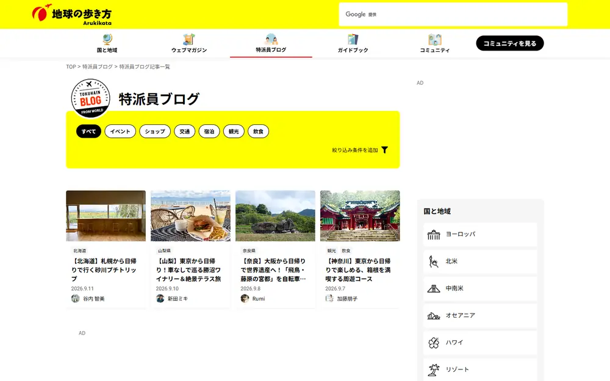The width and height of the screenshot is (610, 381).
Task: Open the ウェブマガジン menu label
Action: (x=189, y=50)
